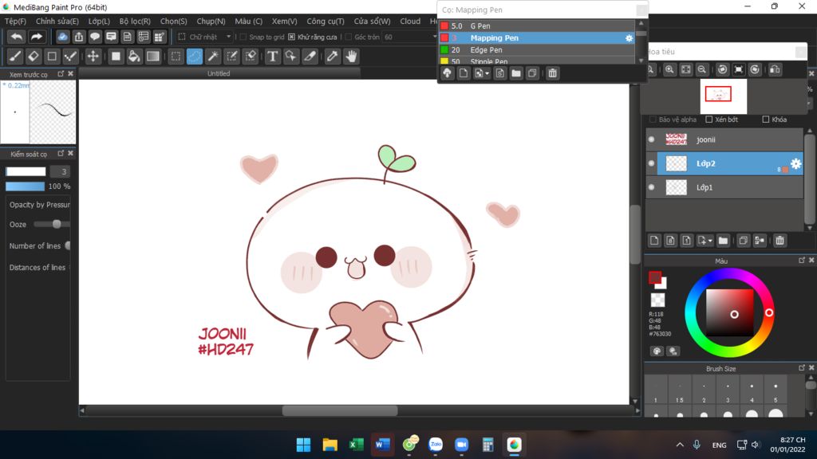Open the Lớp(L) menu

click(99, 22)
